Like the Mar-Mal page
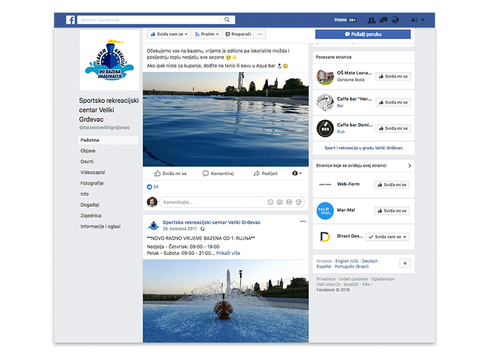Image resolution: width=489 pixels, height=360 pixels. 392,211
